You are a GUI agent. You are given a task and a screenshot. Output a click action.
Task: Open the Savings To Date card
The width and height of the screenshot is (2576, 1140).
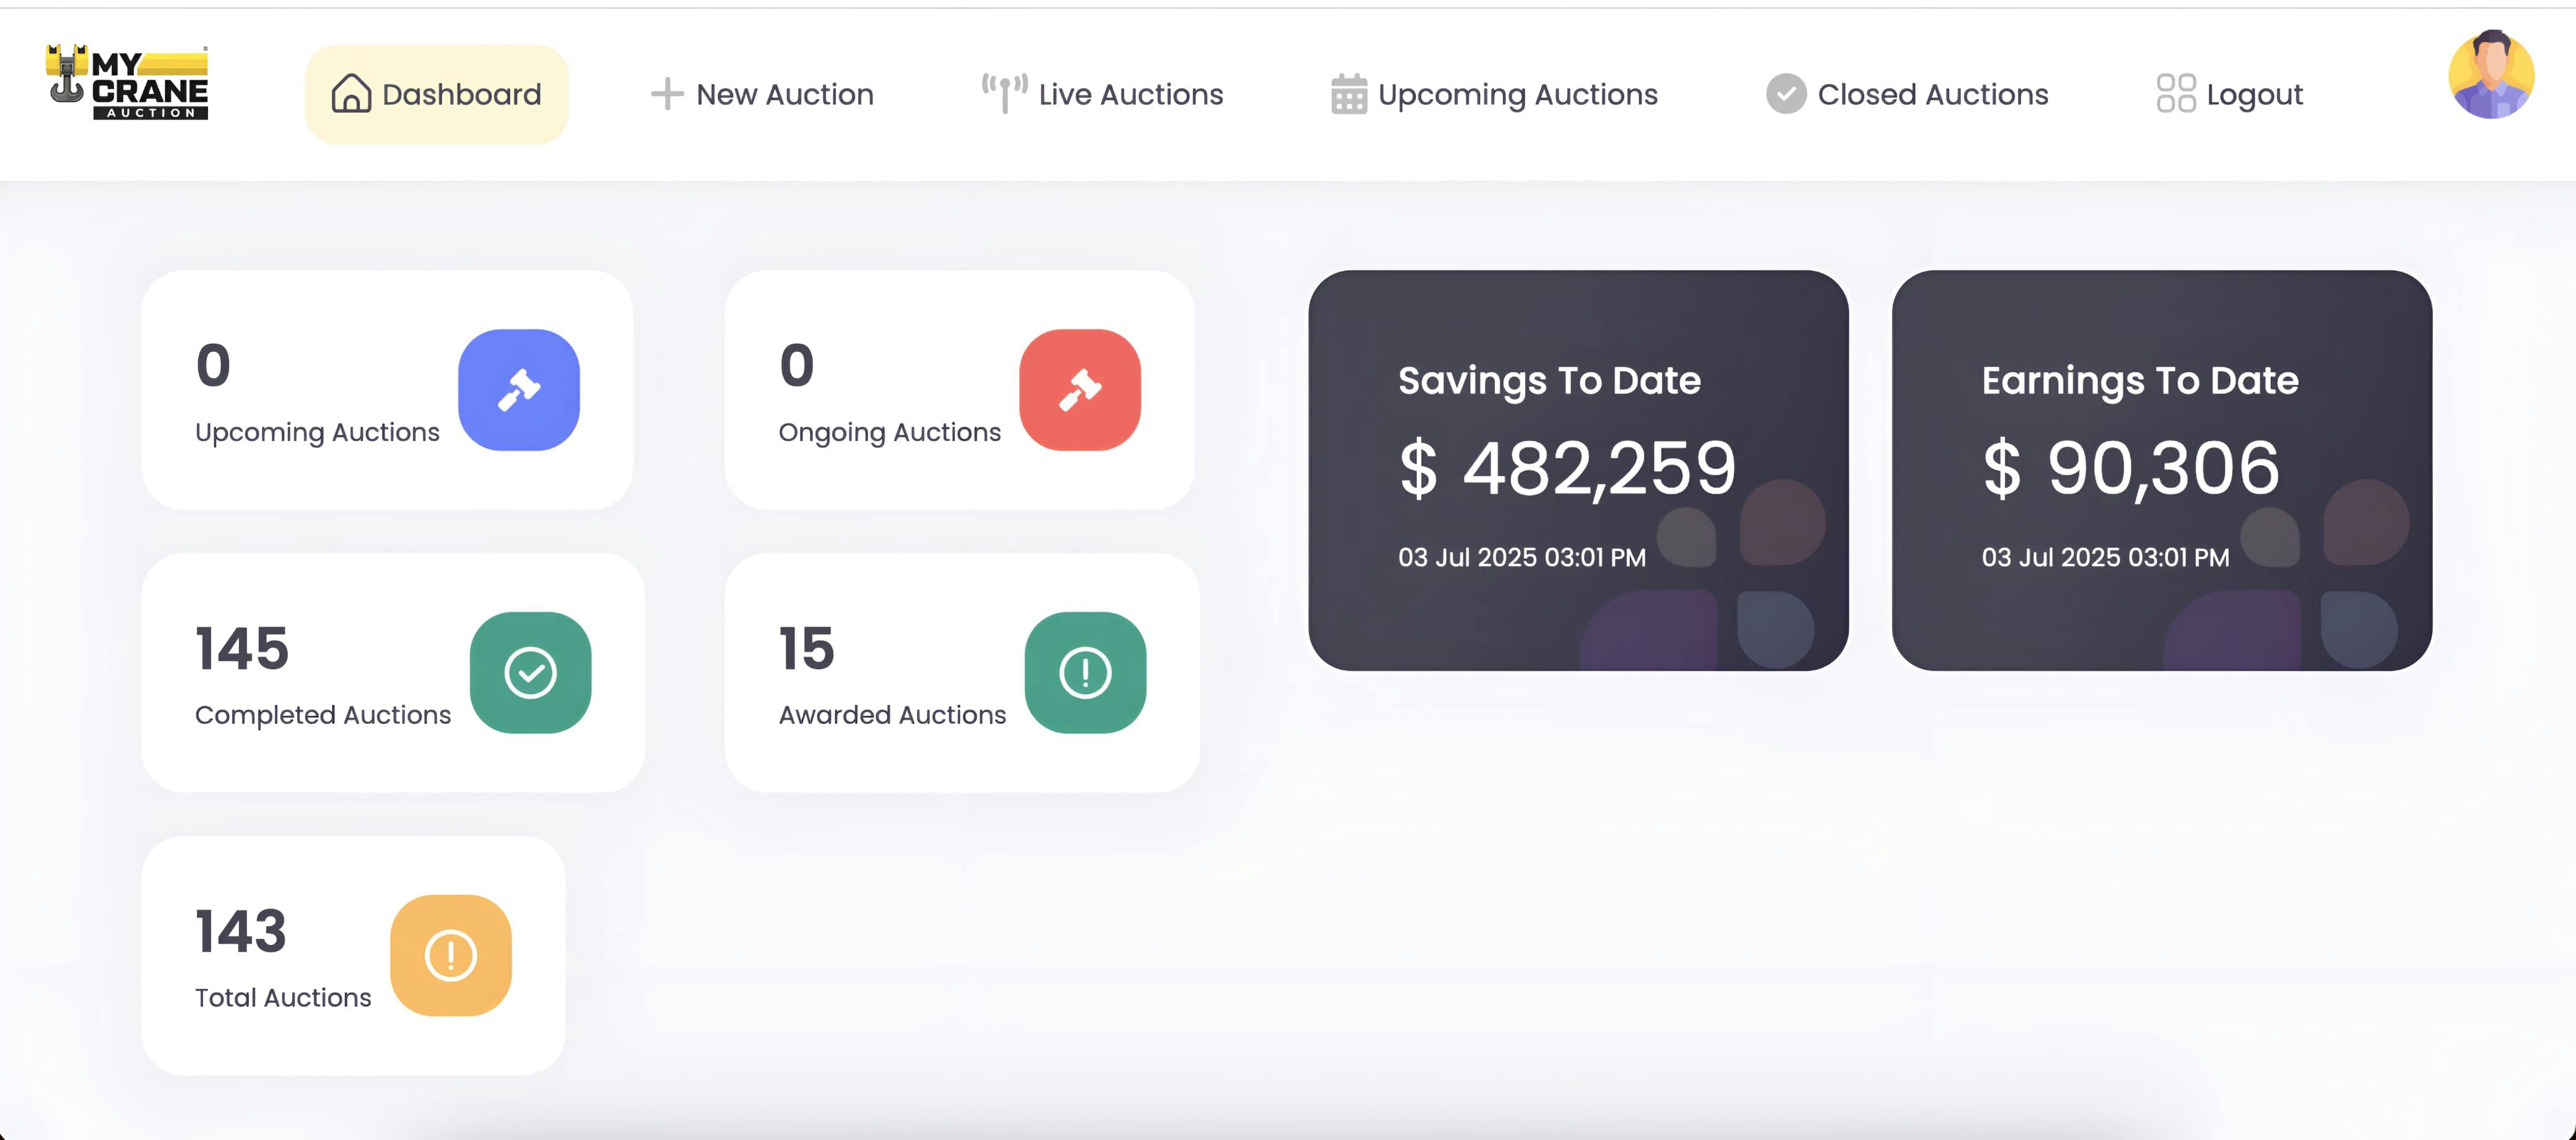1577,470
